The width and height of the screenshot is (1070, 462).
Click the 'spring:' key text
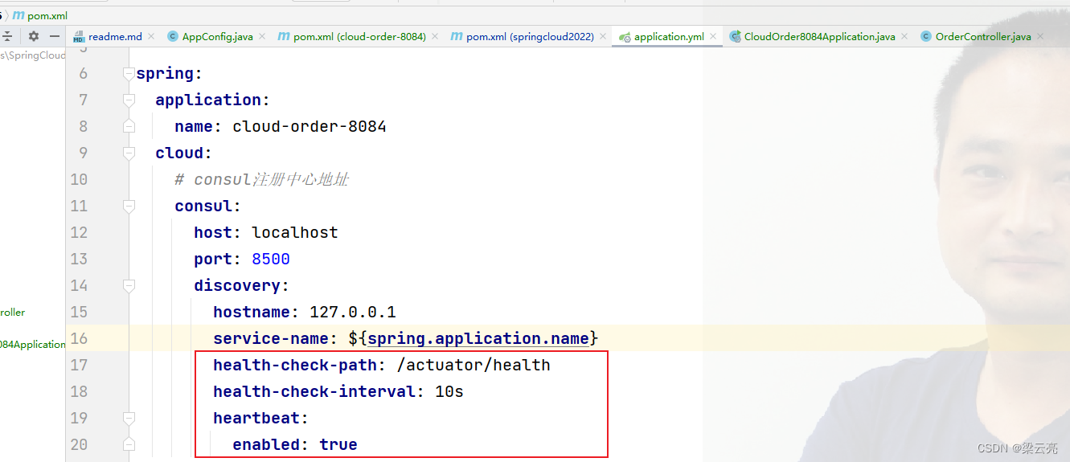170,73
